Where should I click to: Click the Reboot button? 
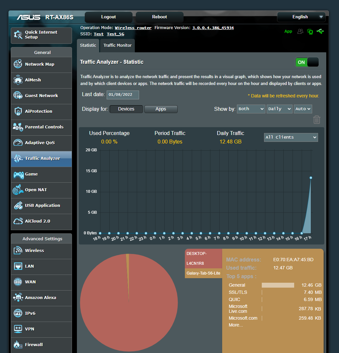coord(159,17)
